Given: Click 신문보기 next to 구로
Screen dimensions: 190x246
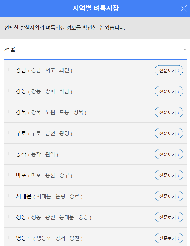Looking at the screenshot, I should [x=169, y=133].
